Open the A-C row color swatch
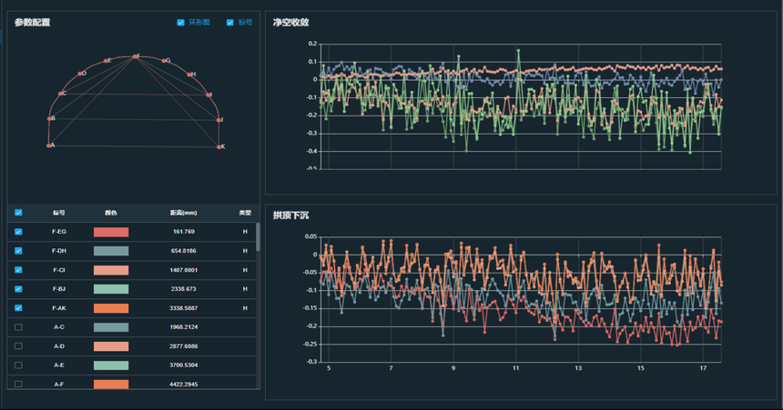Image resolution: width=783 pixels, height=410 pixels. tap(111, 327)
